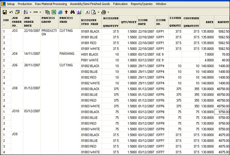Click the rate cell 7.0000
This screenshot has width=230, height=155.
[x=207, y=54]
